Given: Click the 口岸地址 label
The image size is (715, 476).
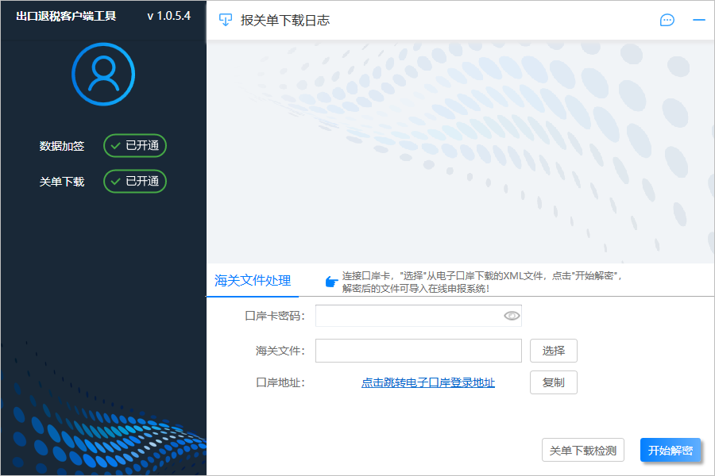Looking at the screenshot, I should point(280,382).
